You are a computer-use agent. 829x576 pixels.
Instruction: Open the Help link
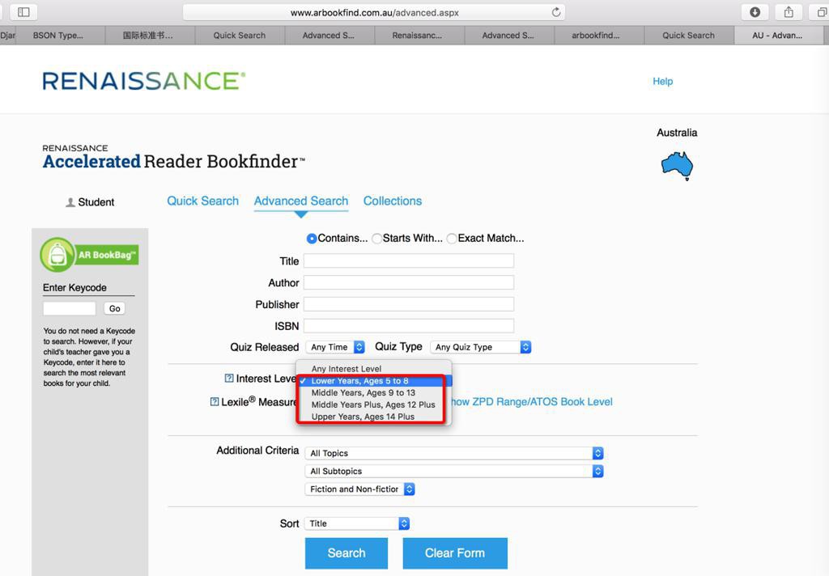(662, 81)
